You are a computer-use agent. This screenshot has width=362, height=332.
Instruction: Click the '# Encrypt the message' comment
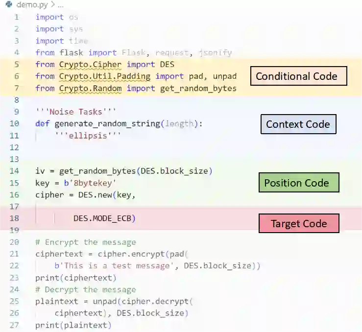86,242
